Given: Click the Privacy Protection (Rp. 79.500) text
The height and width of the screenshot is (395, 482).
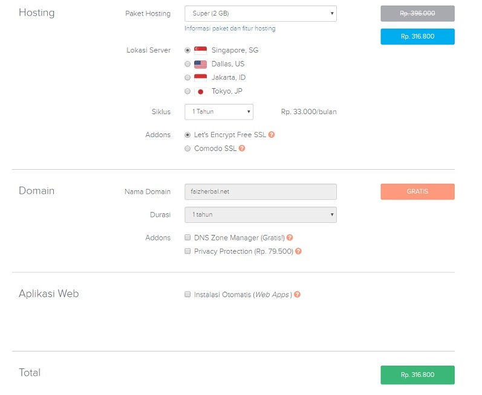Looking at the screenshot, I should click(244, 251).
